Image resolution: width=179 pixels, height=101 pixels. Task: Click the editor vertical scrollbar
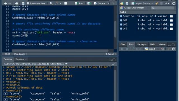(x=115, y=29)
